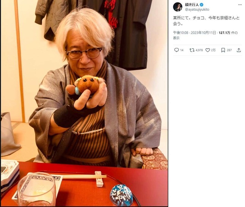The height and width of the screenshot is (207, 245).
Task: Open the @ayatsujiyukito handle link
Action: click(197, 9)
